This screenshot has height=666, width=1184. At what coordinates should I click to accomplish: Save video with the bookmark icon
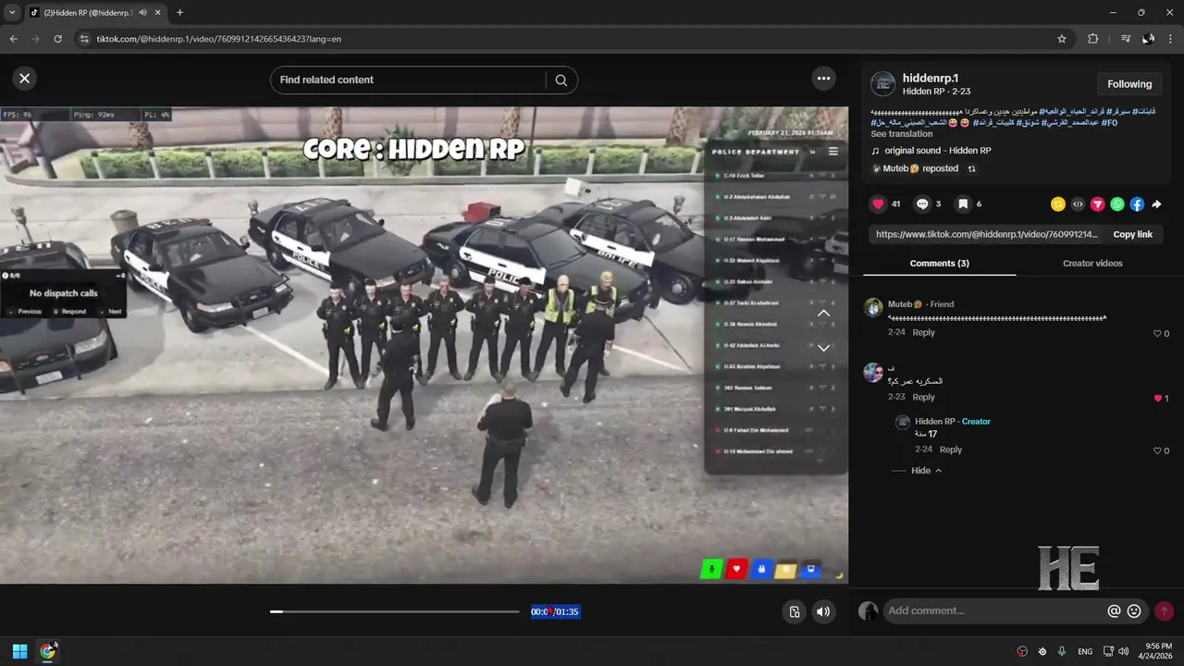[963, 204]
